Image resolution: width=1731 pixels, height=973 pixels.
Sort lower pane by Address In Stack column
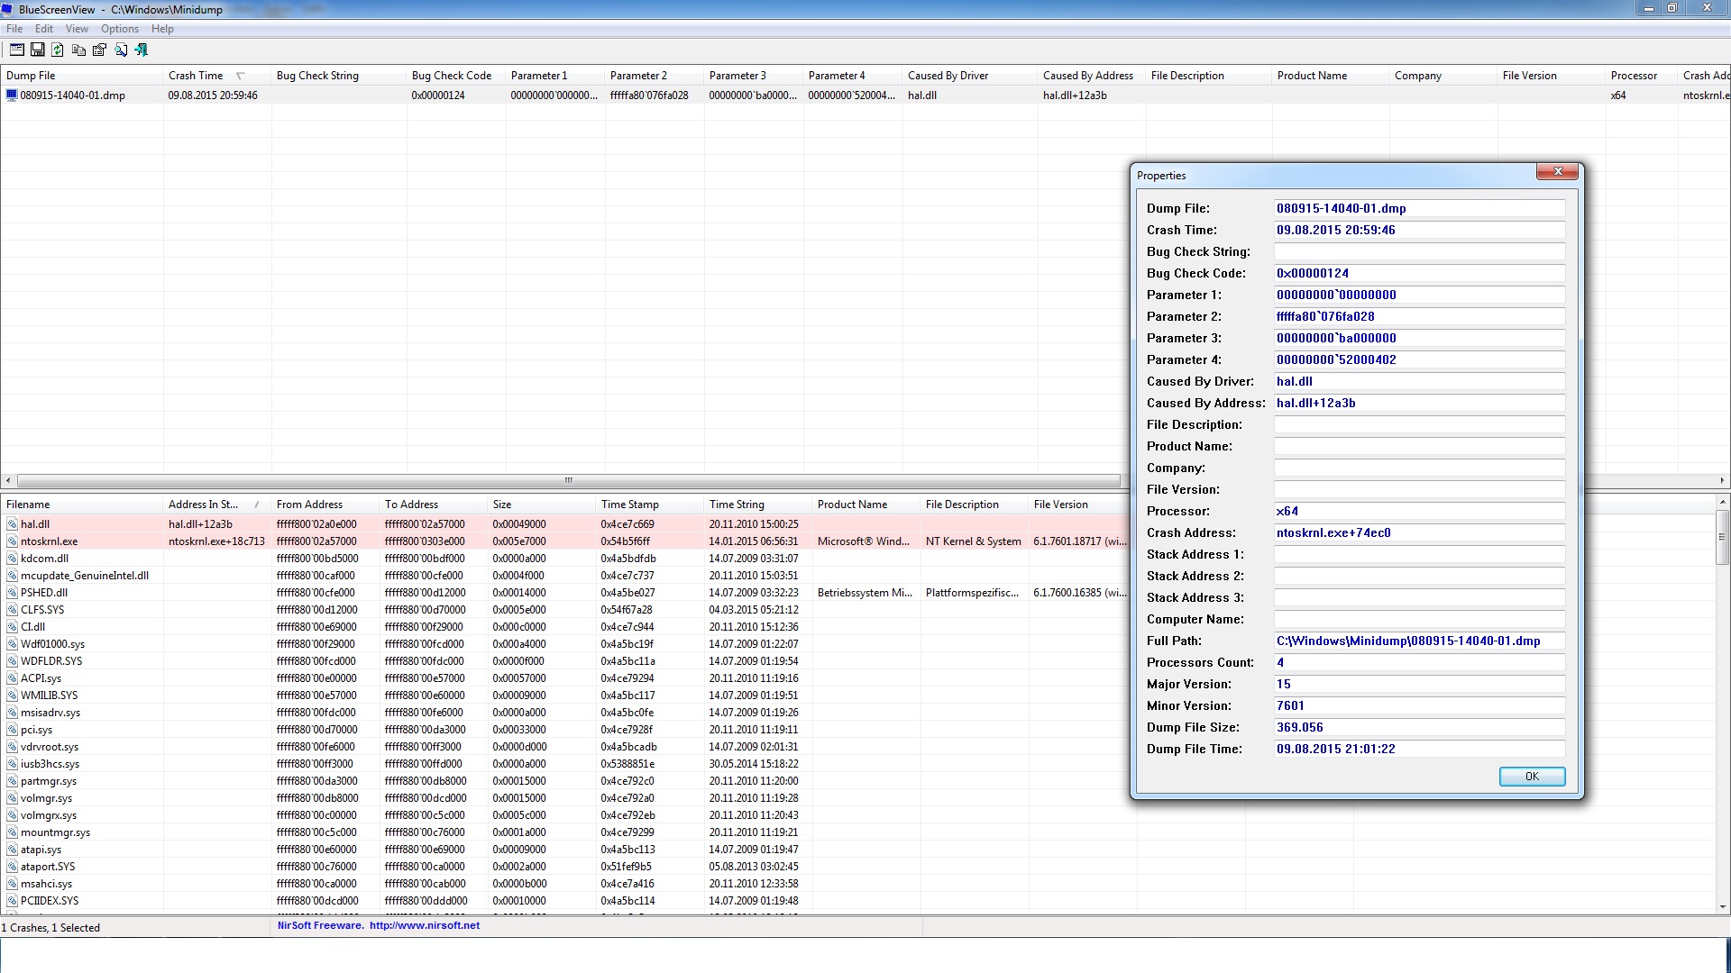pyautogui.click(x=203, y=505)
